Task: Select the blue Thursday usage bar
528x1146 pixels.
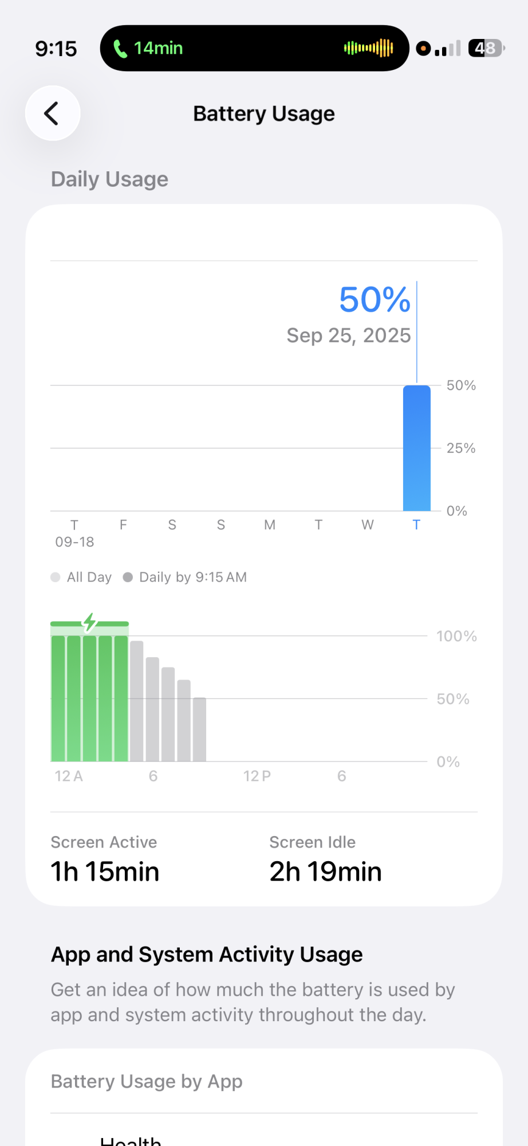Action: pyautogui.click(x=416, y=448)
